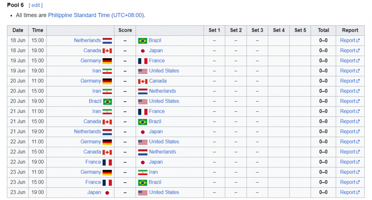Click the Iran flag in the 23 Jun 11:00 row

(142, 173)
